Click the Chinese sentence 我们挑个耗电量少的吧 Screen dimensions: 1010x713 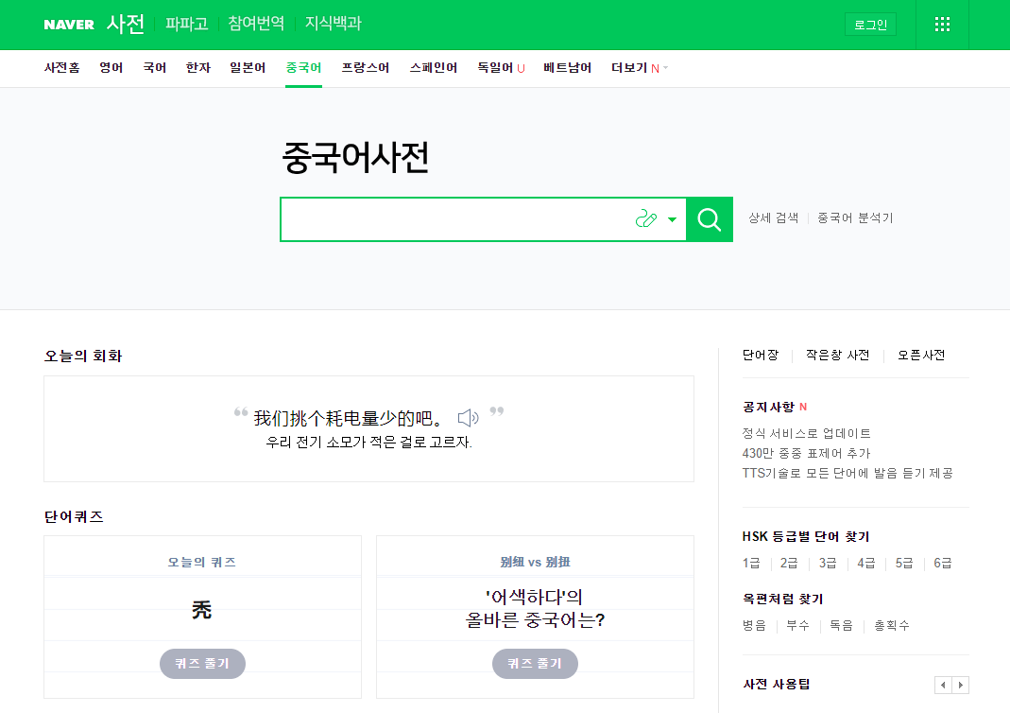(349, 418)
